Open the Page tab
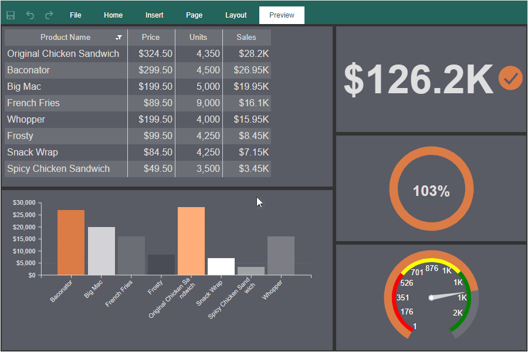This screenshot has height=352, width=528. (194, 15)
